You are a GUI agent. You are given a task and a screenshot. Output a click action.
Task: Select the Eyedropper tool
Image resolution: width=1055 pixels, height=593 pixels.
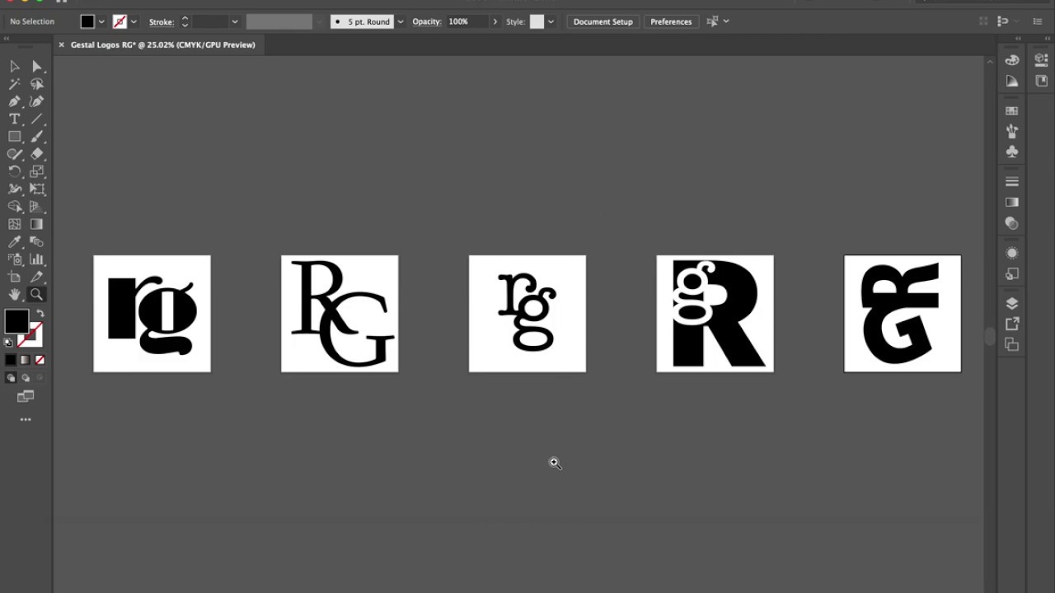(15, 242)
